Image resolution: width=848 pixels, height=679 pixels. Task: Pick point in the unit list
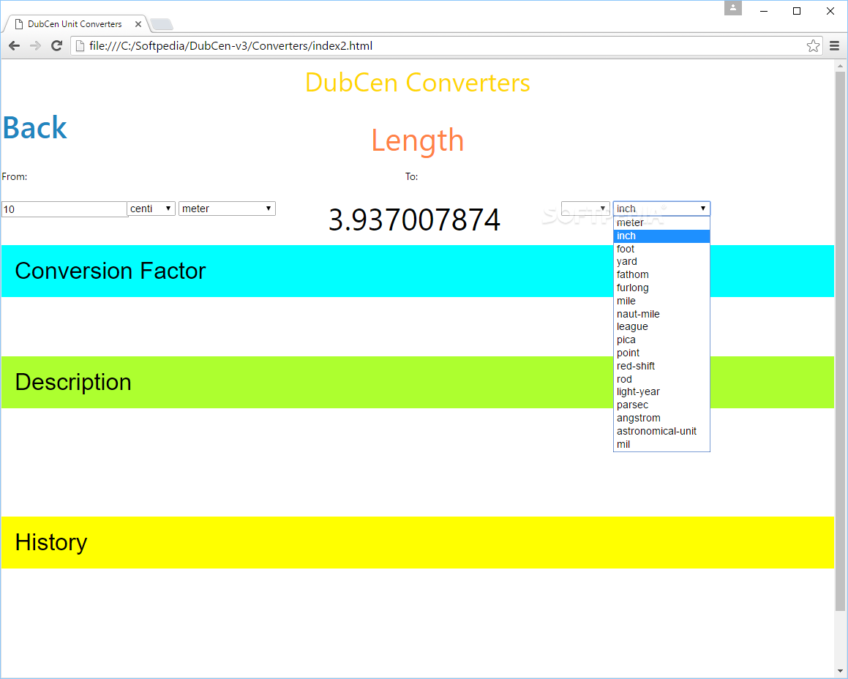coord(661,353)
